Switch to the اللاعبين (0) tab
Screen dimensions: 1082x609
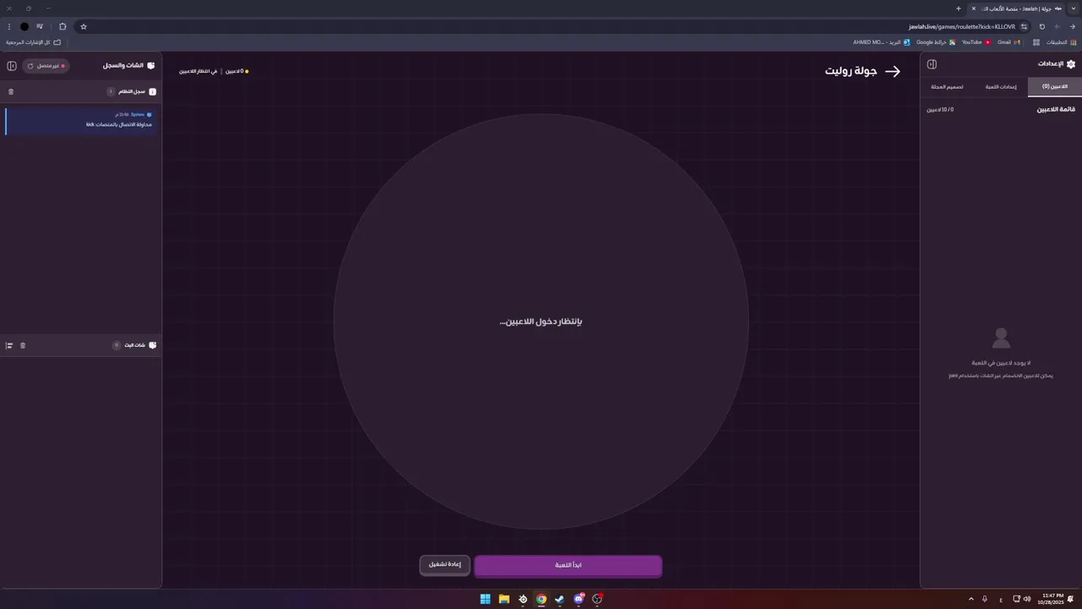click(1055, 86)
